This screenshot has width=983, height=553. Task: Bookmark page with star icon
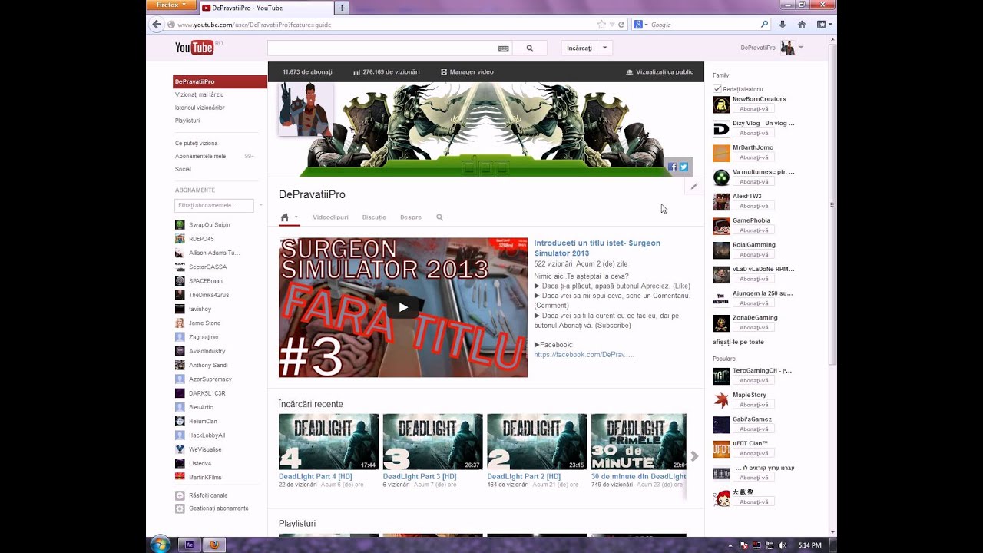[x=601, y=25]
